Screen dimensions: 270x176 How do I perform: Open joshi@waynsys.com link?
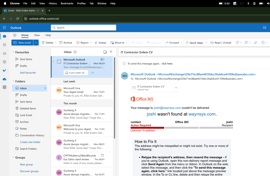tap(167, 108)
